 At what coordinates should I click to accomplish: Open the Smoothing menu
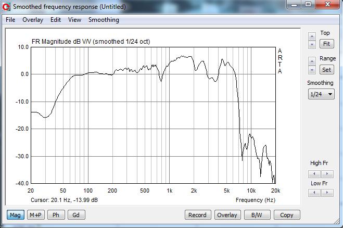[x=104, y=20]
